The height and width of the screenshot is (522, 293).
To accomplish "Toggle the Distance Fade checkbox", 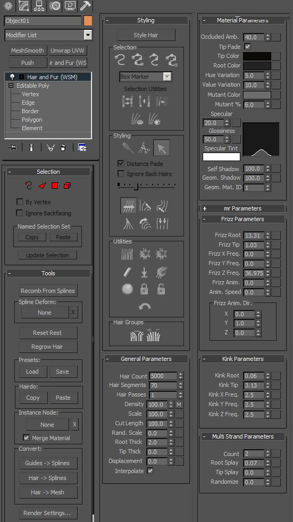I will pyautogui.click(x=121, y=164).
